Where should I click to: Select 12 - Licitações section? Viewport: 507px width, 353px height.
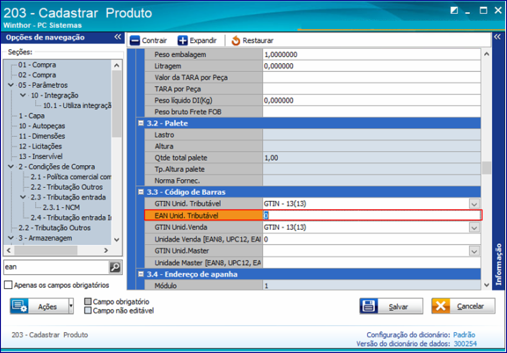[x=40, y=146]
